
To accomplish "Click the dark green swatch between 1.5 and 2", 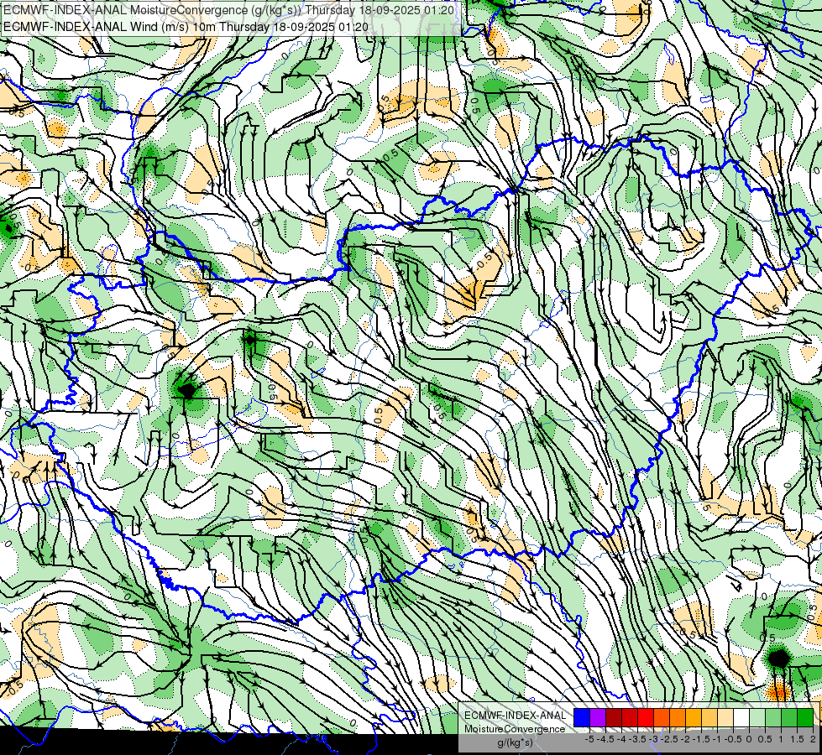I will tap(805, 718).
